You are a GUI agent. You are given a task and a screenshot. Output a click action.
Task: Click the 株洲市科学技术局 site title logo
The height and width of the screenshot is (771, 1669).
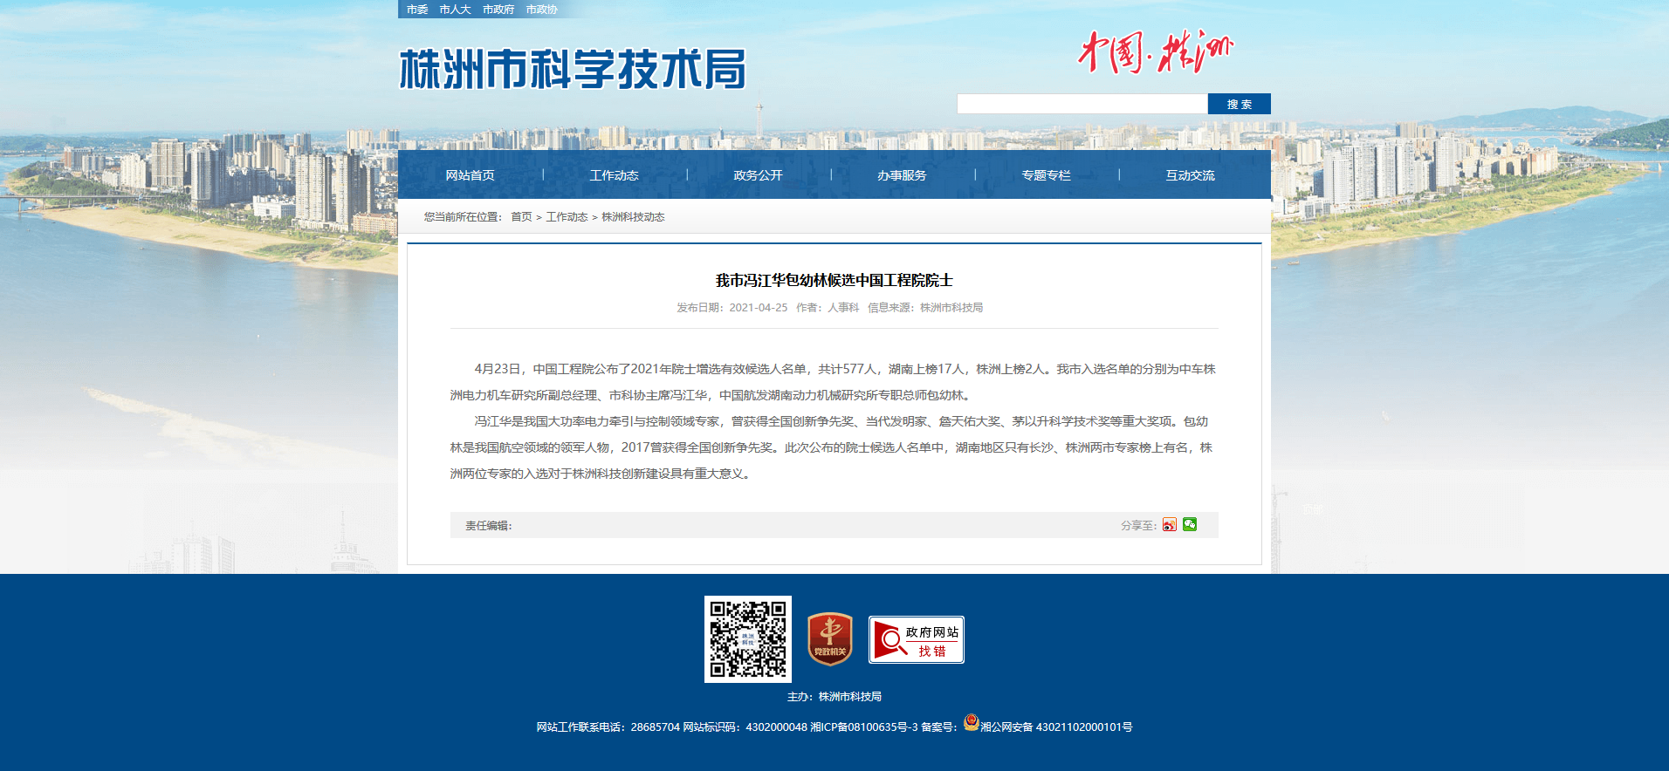click(573, 69)
